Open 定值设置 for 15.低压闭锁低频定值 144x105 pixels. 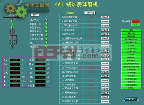point(105,38)
